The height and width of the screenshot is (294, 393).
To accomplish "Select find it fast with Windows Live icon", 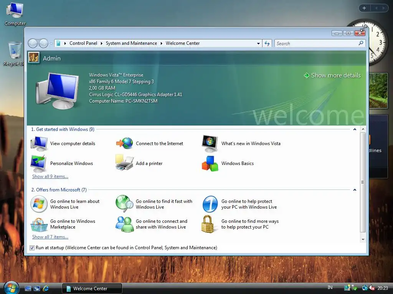I will click(x=125, y=204).
